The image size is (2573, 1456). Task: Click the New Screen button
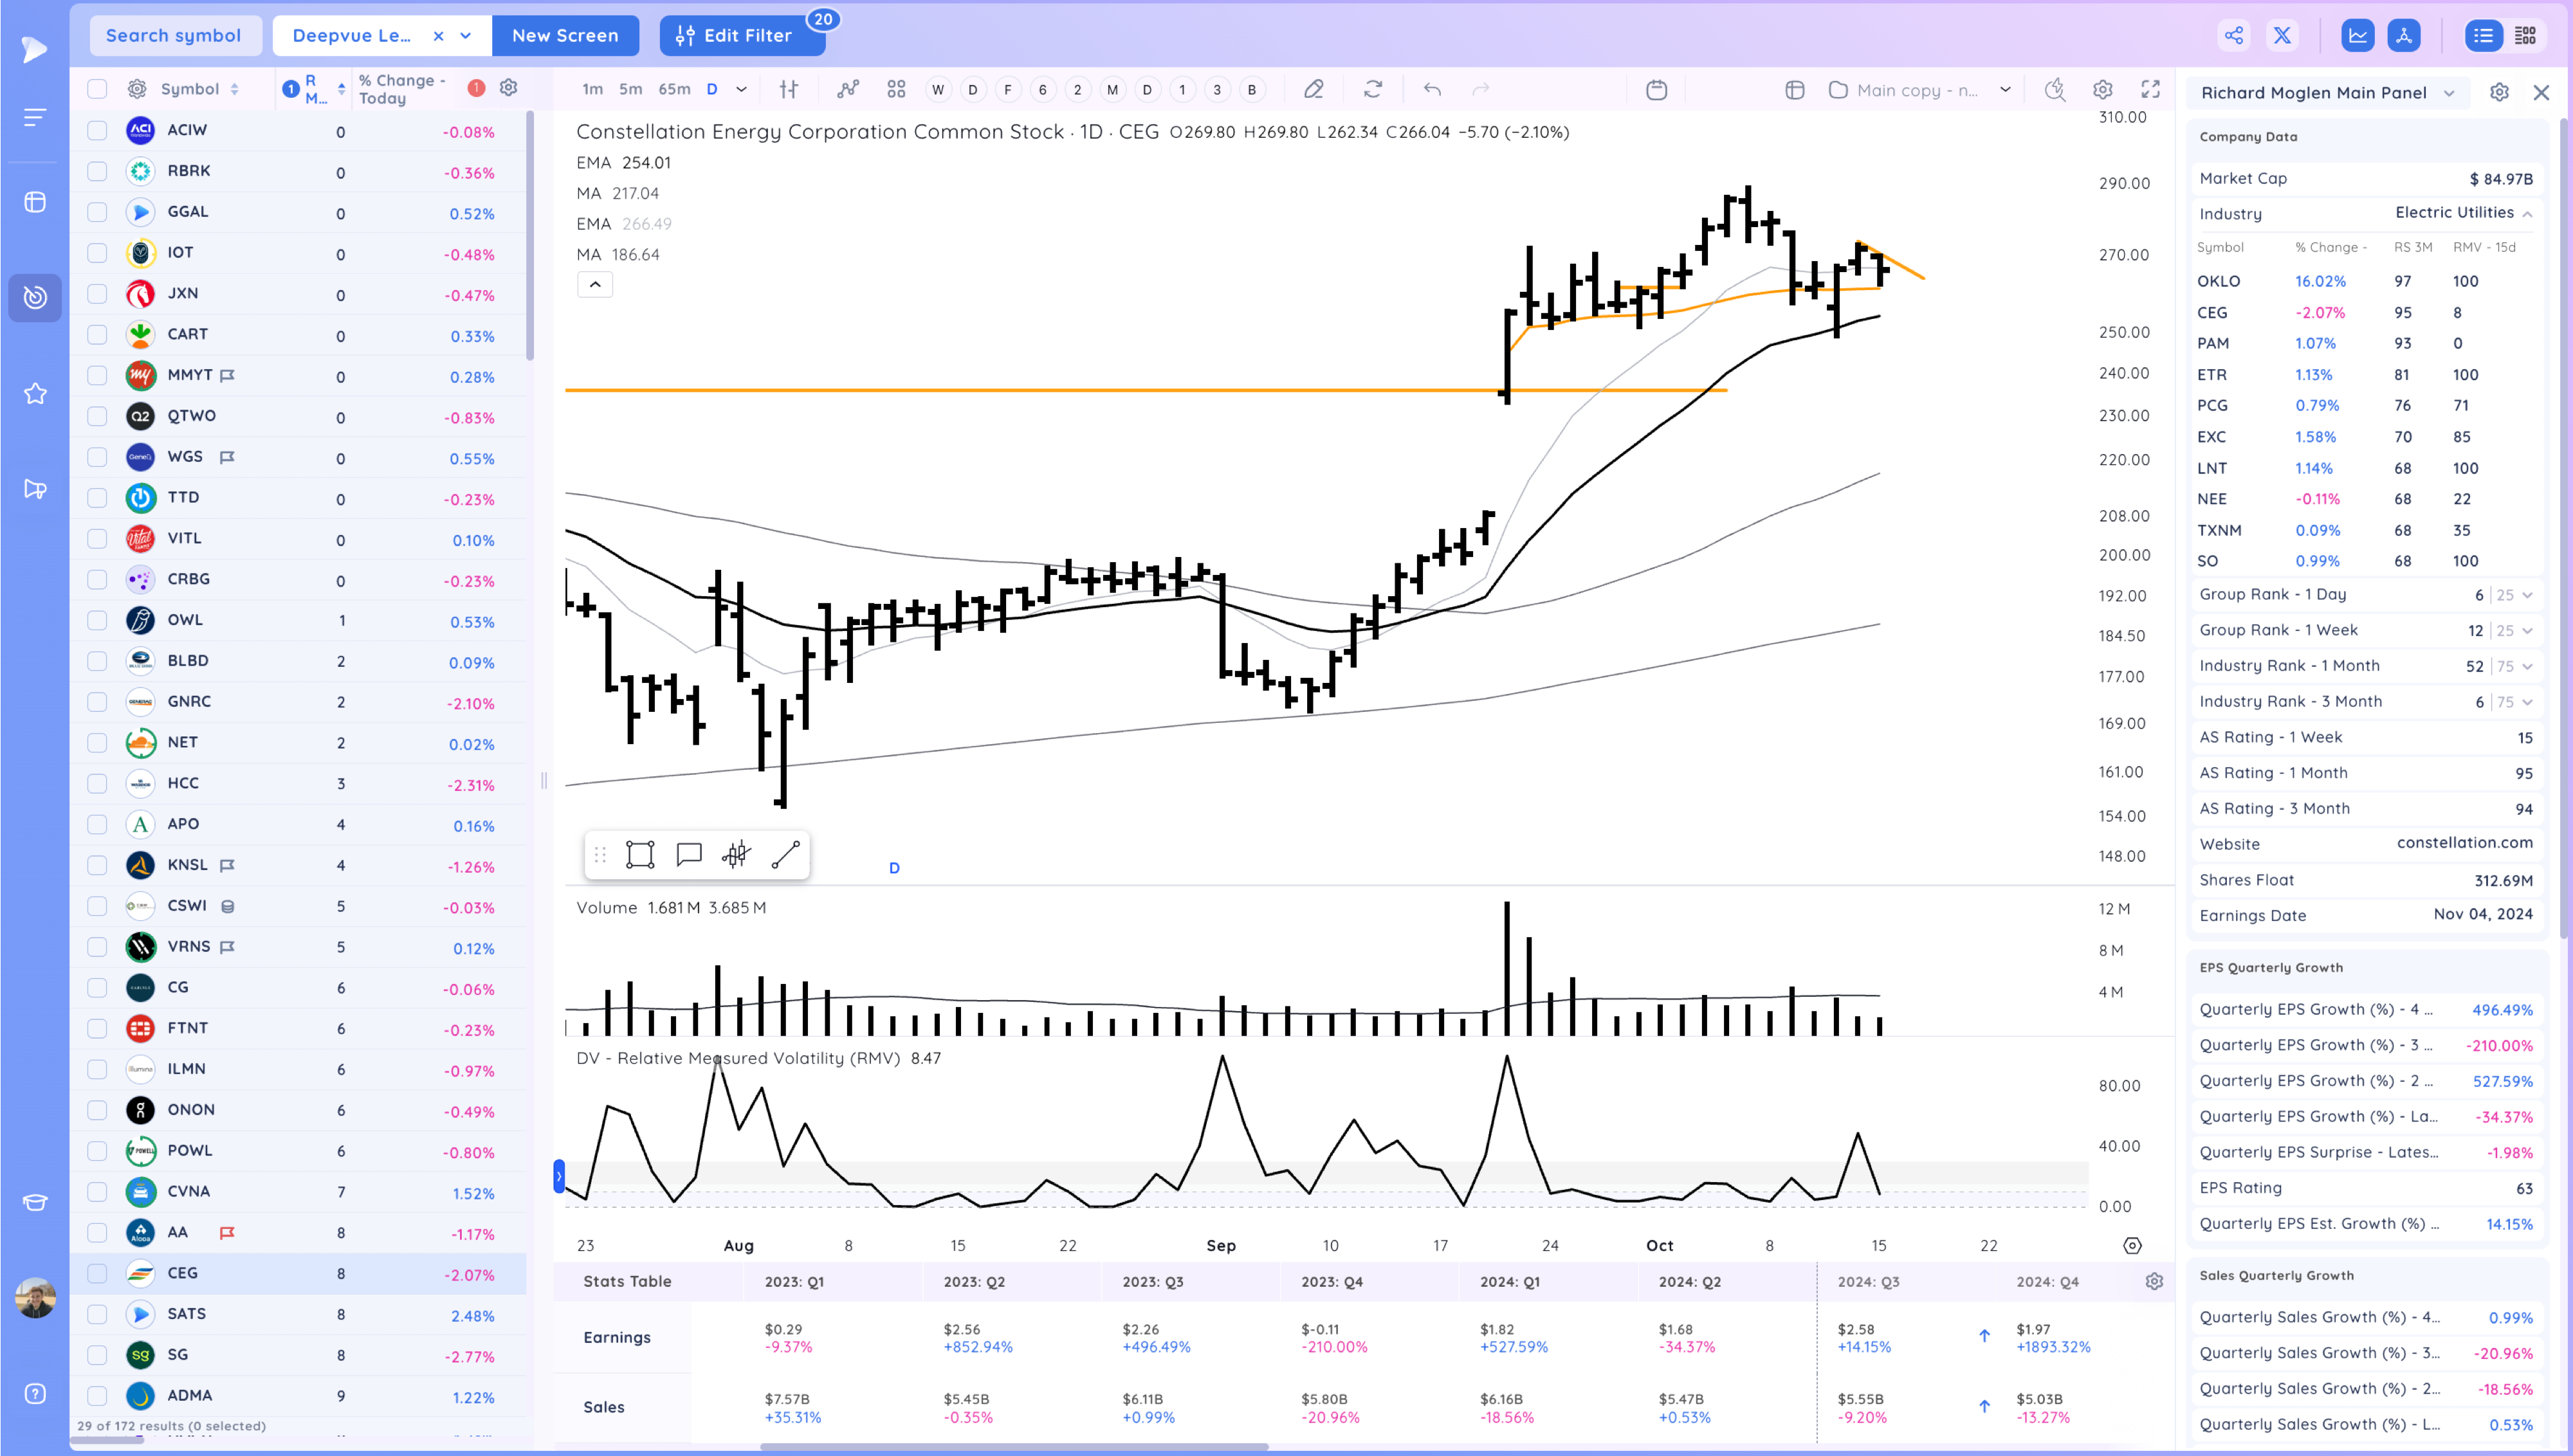point(565,36)
